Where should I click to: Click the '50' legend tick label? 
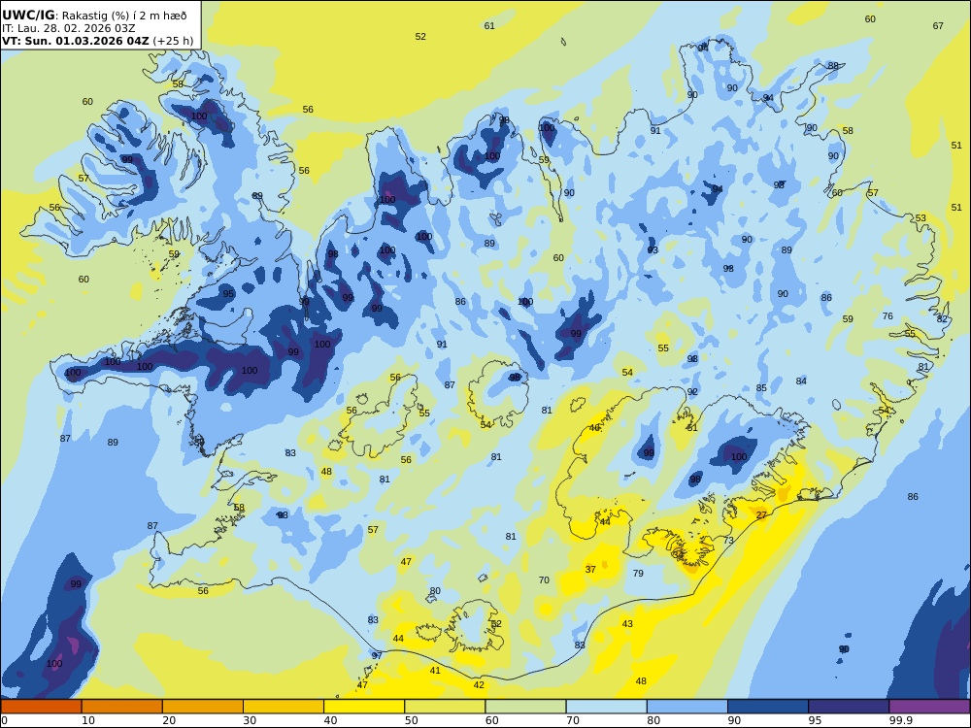point(411,720)
